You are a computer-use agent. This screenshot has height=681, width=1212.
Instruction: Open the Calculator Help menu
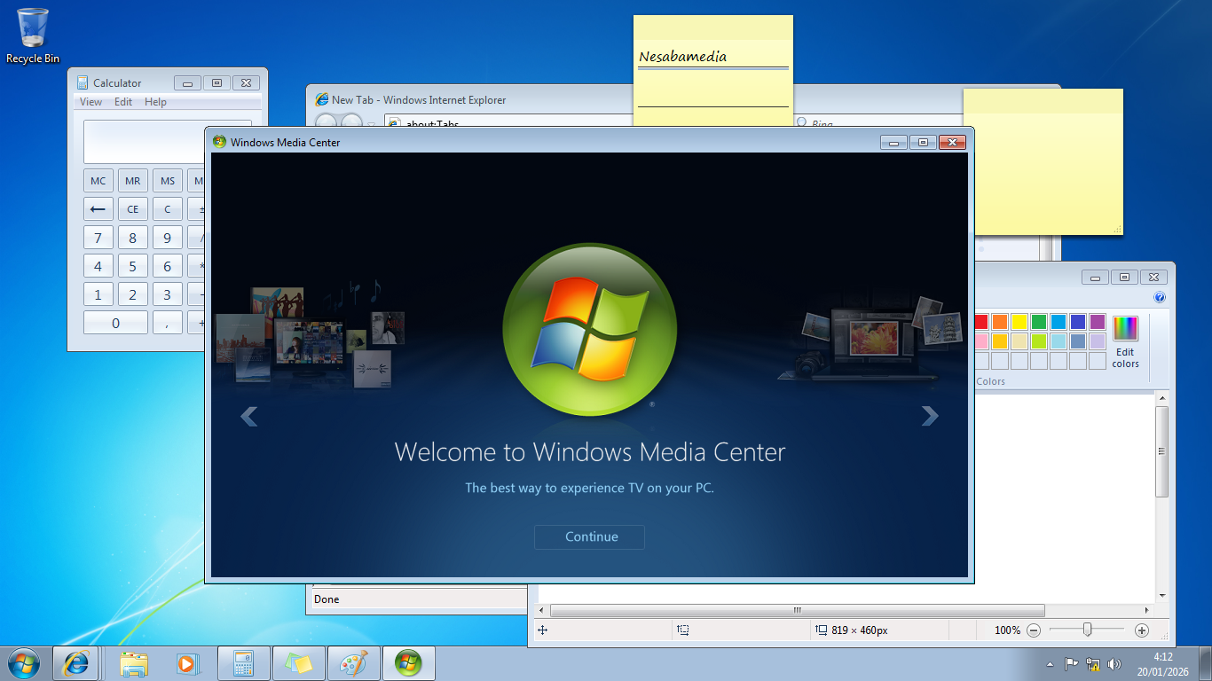coord(155,102)
